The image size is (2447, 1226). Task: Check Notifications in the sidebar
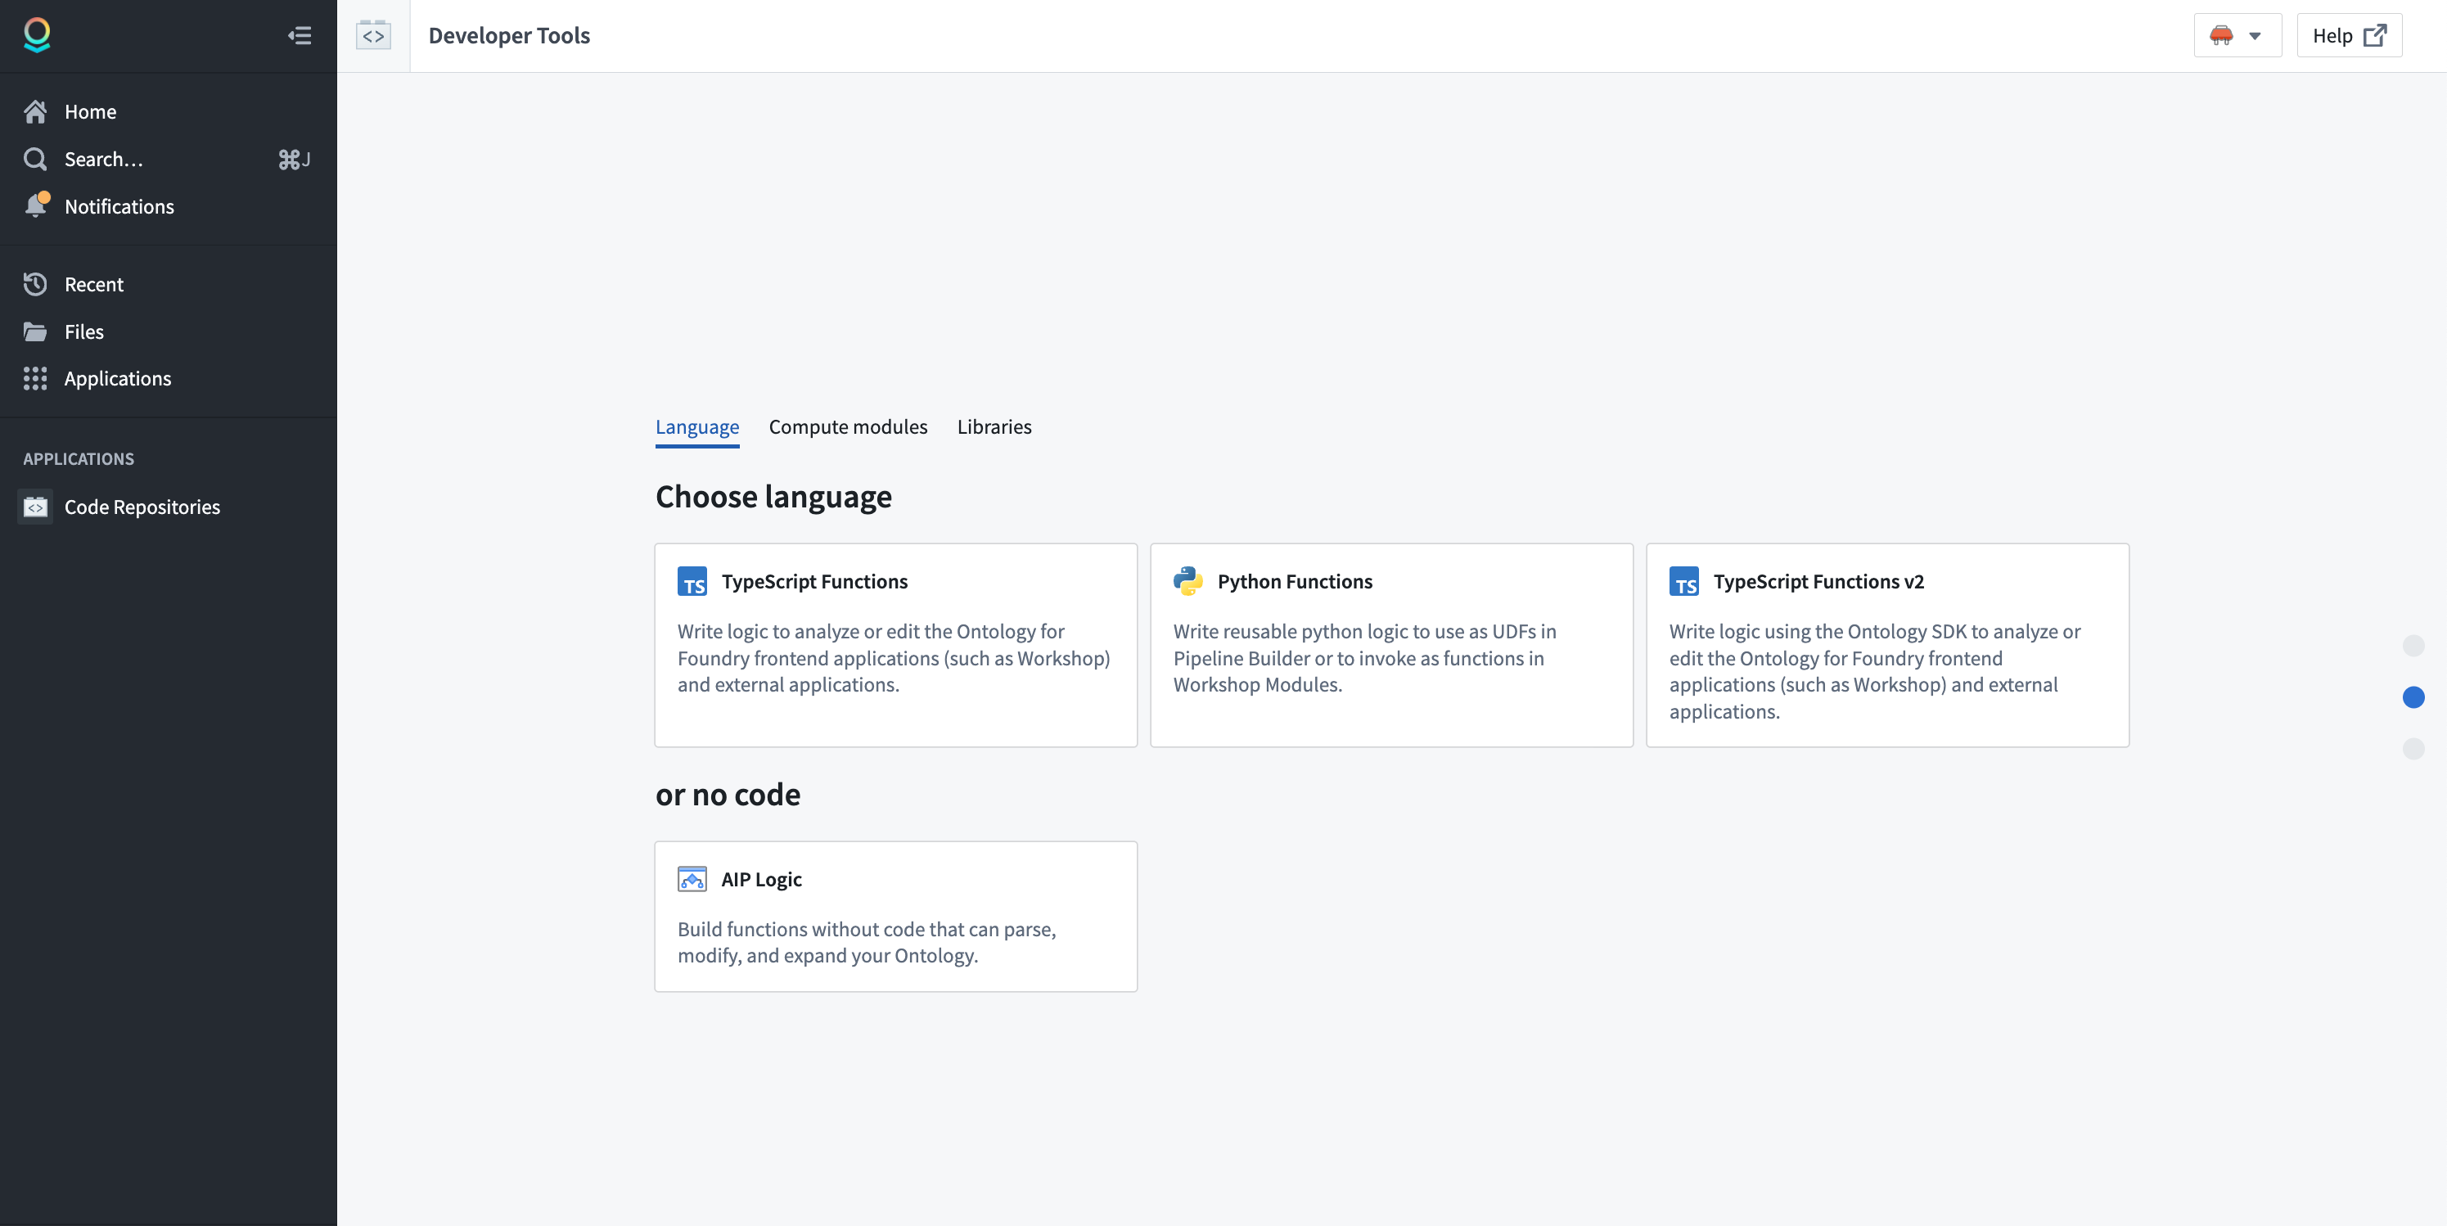[x=119, y=206]
